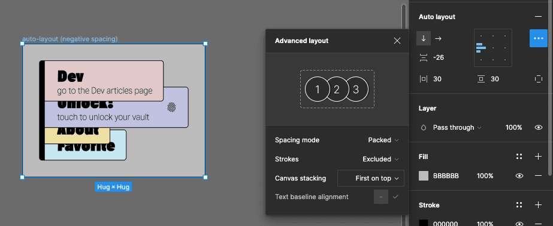
Task: Click fingerprint icon on Unlock card
Action: point(172,108)
